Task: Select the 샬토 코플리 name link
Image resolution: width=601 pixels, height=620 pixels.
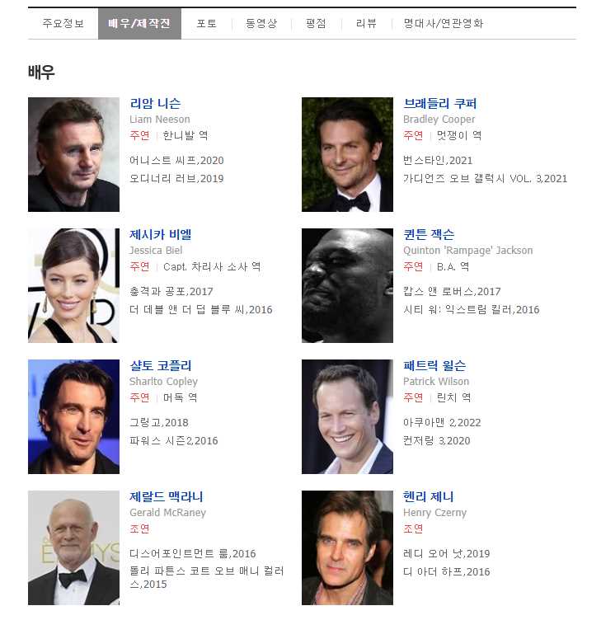Action: (161, 365)
